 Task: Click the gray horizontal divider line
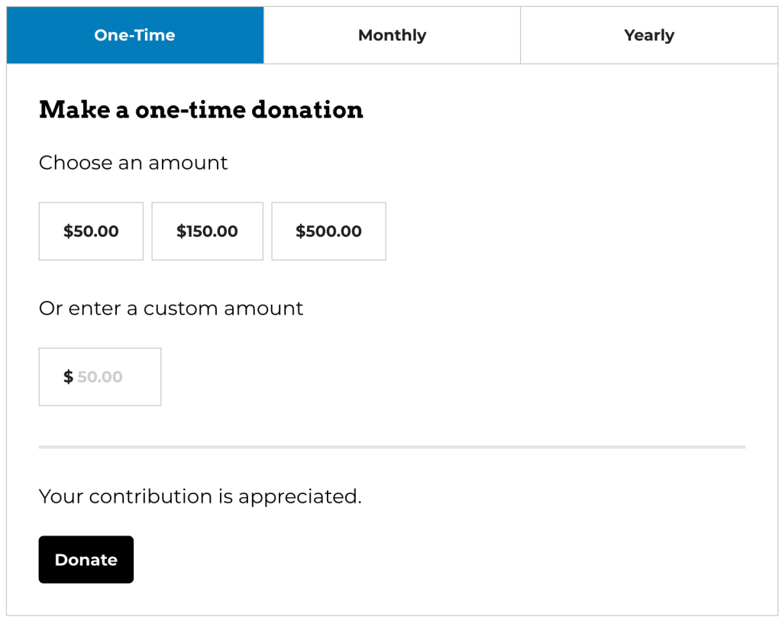click(392, 447)
